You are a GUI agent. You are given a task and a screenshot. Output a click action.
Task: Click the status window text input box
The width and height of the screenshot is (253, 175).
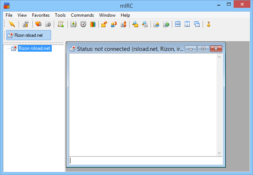click(145, 161)
